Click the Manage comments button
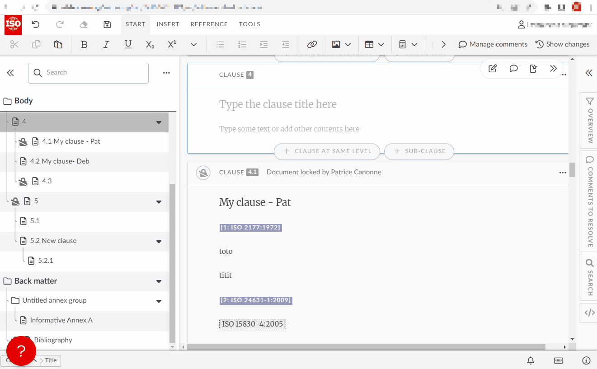 (x=493, y=44)
